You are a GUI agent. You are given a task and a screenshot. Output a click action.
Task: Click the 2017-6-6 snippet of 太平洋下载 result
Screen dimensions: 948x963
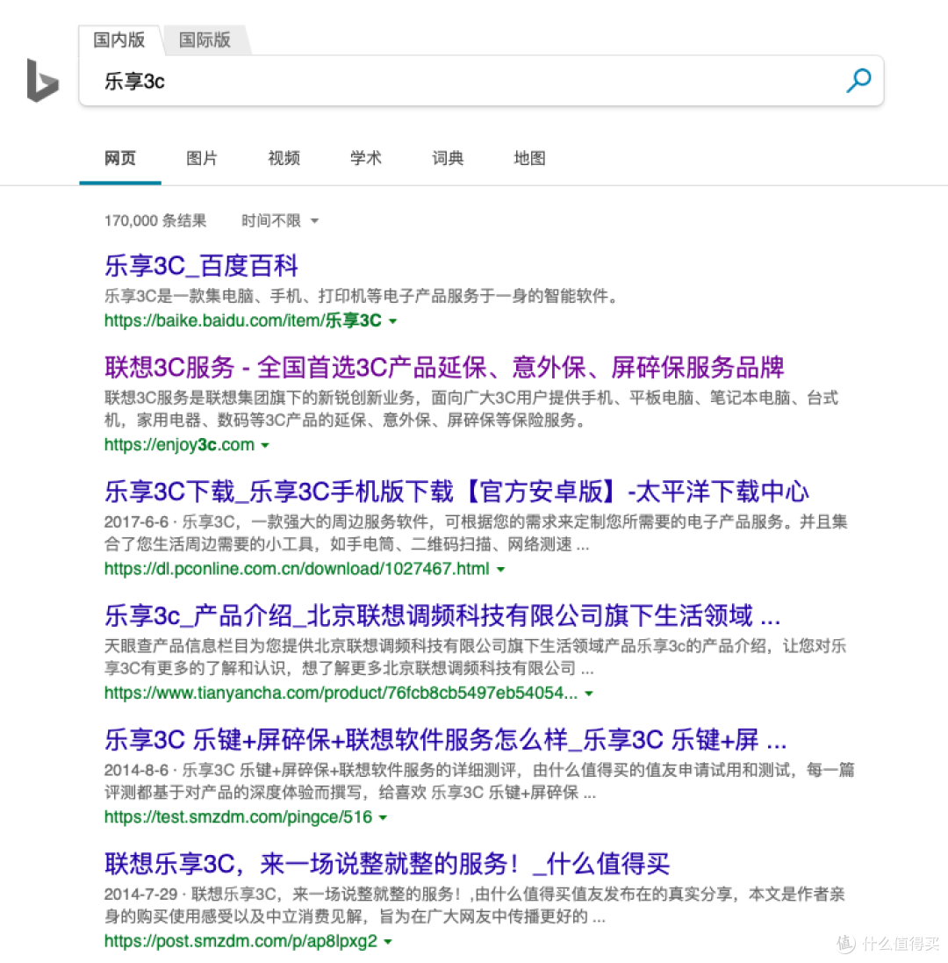coord(476,533)
